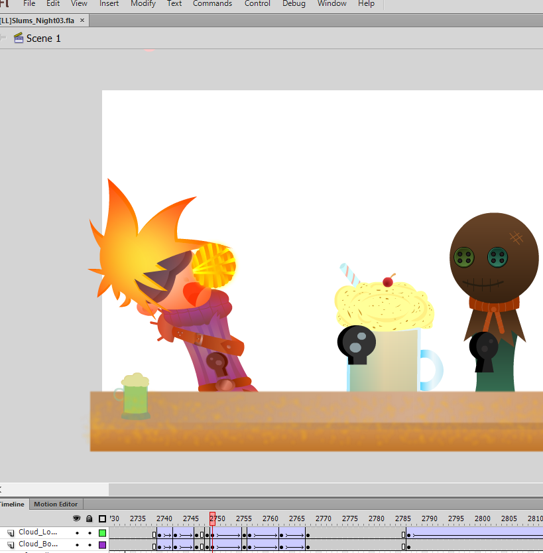543x553 pixels.
Task: Click the back arrow beside Scene 1
Action: (3, 38)
